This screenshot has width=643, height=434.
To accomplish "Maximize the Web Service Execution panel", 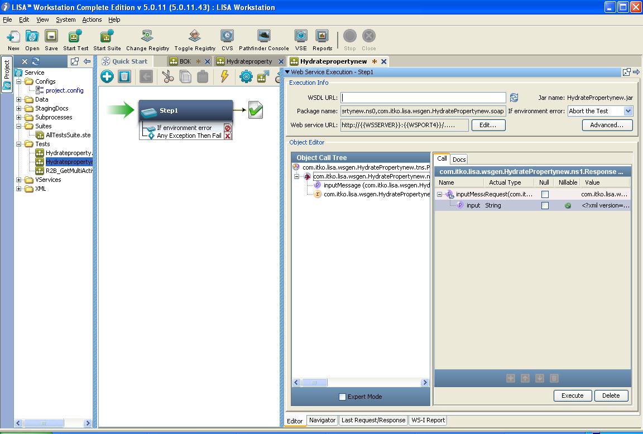I will click(x=627, y=72).
